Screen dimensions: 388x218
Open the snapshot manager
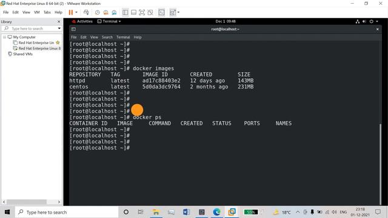[114, 12]
